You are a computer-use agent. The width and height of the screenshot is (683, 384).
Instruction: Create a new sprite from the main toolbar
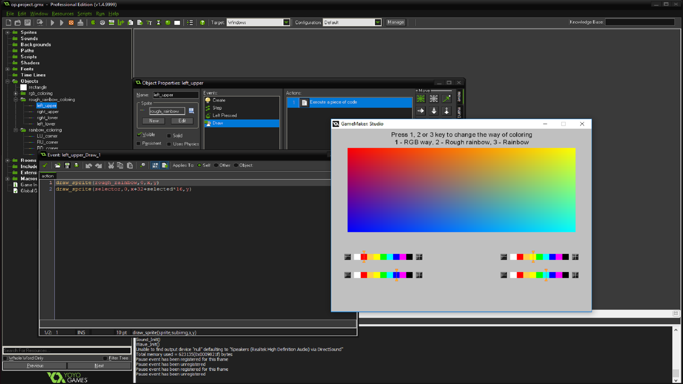click(93, 22)
